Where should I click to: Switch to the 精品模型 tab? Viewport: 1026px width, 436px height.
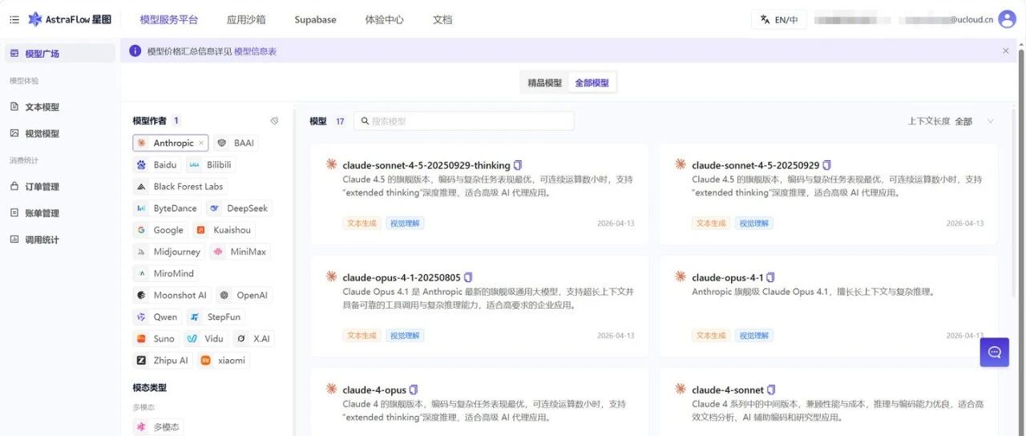pos(545,83)
